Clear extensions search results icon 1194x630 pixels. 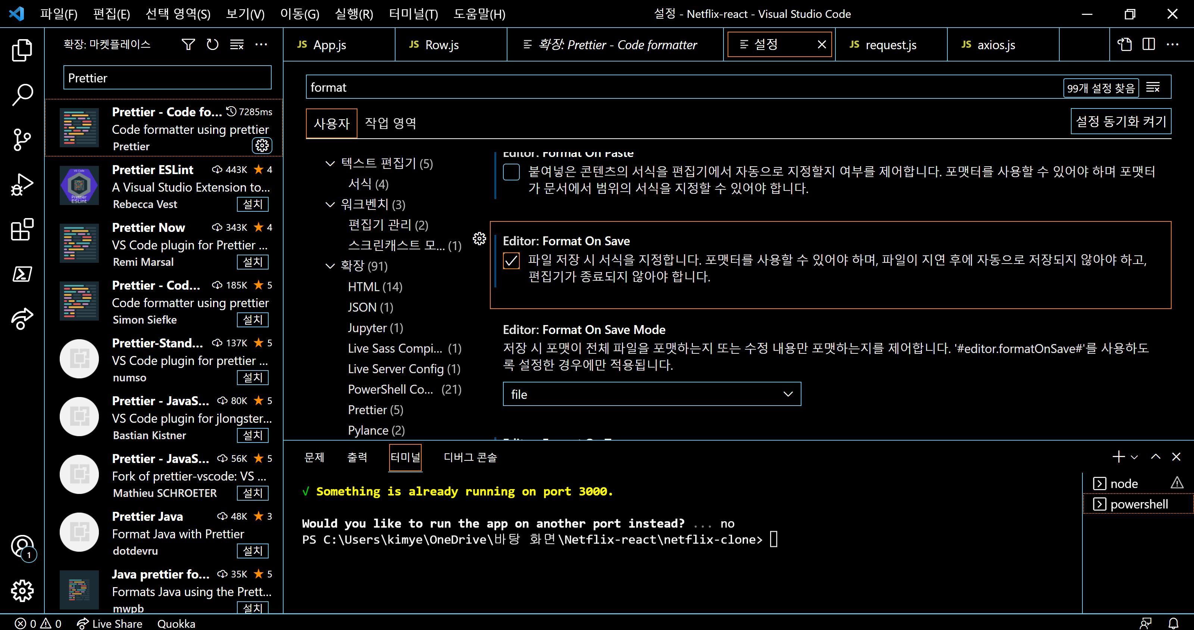pyautogui.click(x=237, y=44)
